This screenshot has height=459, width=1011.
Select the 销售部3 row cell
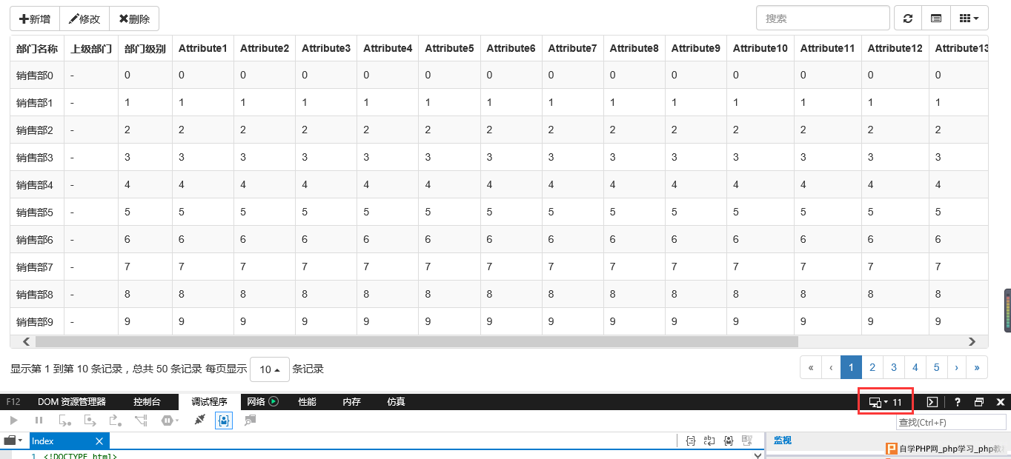37,157
